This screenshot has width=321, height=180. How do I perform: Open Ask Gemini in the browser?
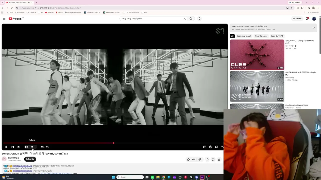295,2
